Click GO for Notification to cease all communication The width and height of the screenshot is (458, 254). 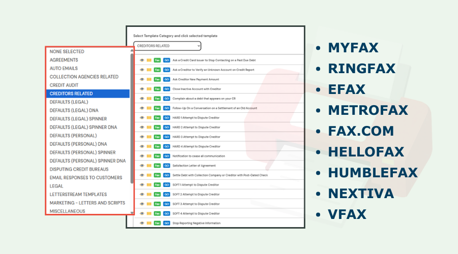pos(166,156)
